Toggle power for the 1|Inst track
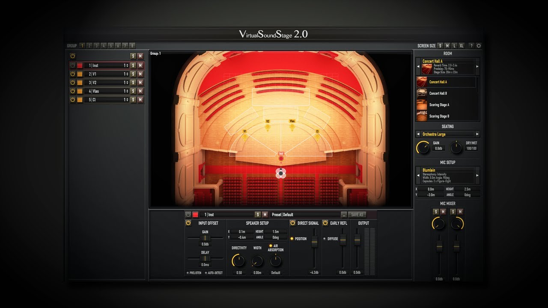The width and height of the screenshot is (548, 308). point(72,65)
